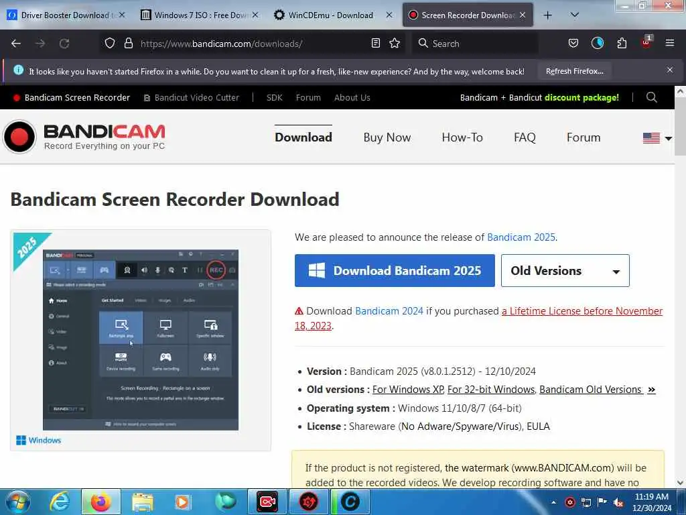This screenshot has height=515, width=686.
Task: Open the For 32-bit Windows link
Action: point(490,390)
